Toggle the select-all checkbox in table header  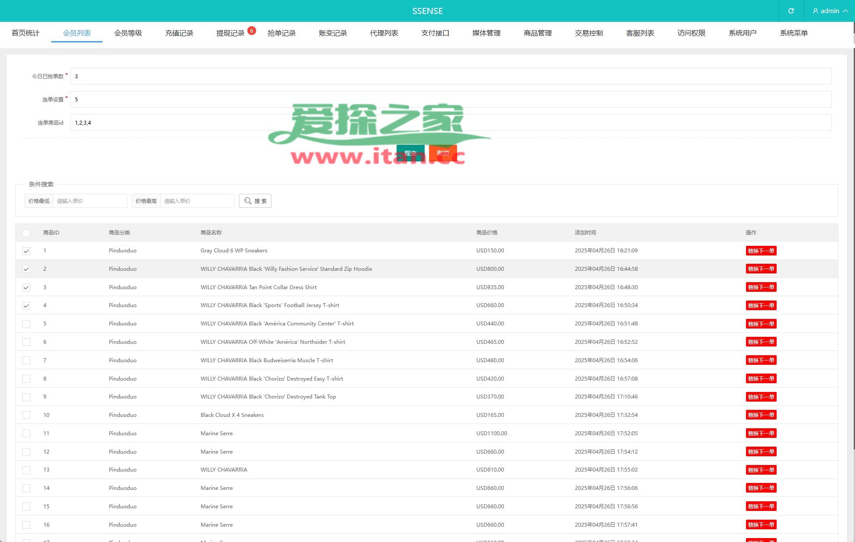pos(26,233)
